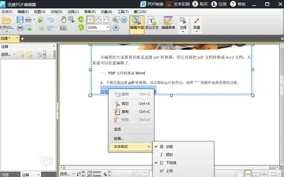Expand the dropdown arrow under 注释 tool
Screen dimensions: 284x177
(183, 31)
